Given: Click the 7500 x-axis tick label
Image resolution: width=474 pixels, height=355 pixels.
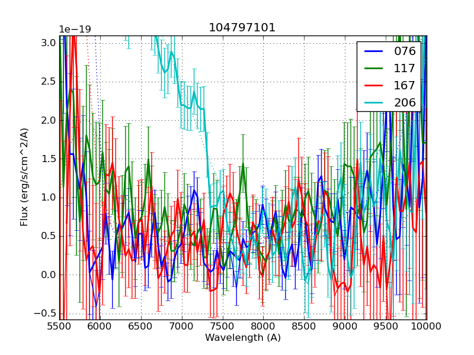Looking at the screenshot, I should 223,326.
